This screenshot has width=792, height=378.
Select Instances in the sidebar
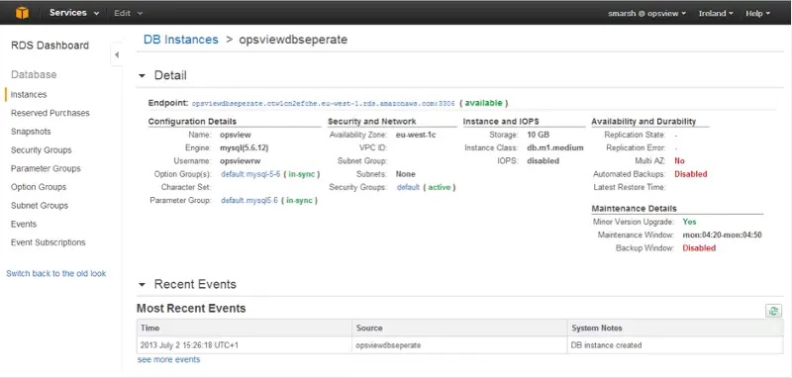tap(29, 94)
